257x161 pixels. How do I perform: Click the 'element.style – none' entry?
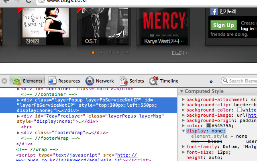click(x=219, y=136)
